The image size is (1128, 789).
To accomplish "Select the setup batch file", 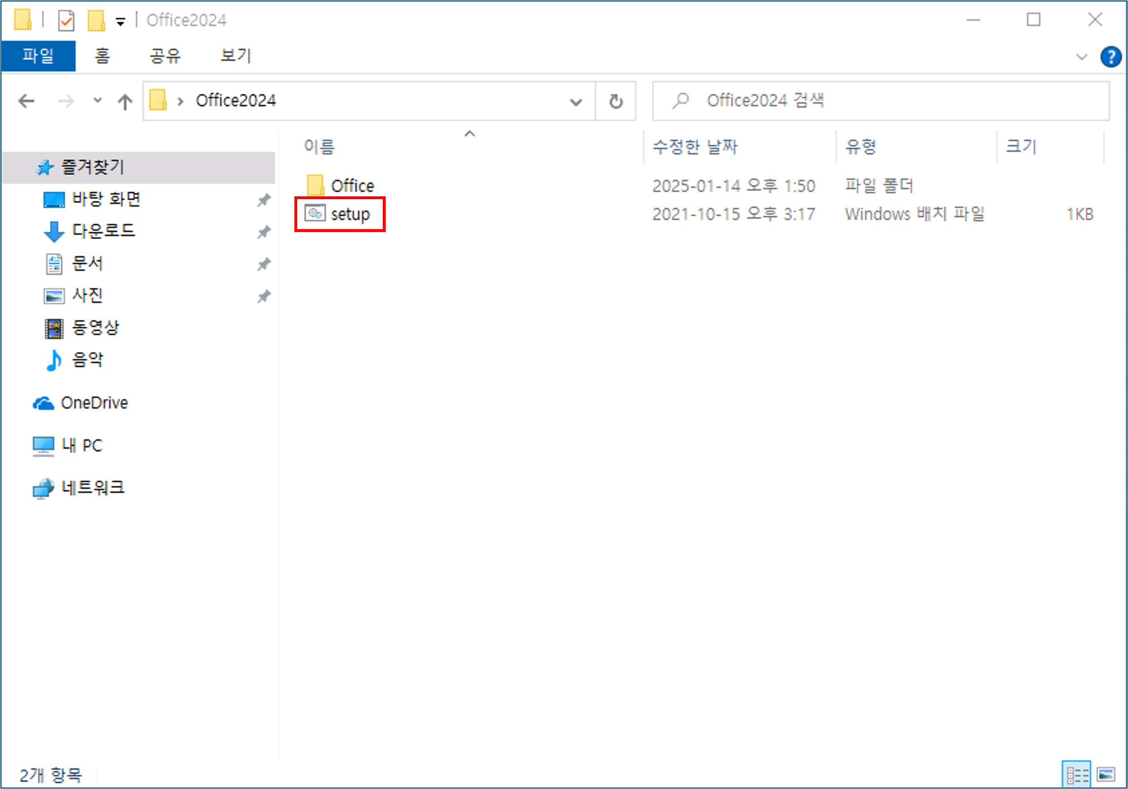I will pos(349,214).
